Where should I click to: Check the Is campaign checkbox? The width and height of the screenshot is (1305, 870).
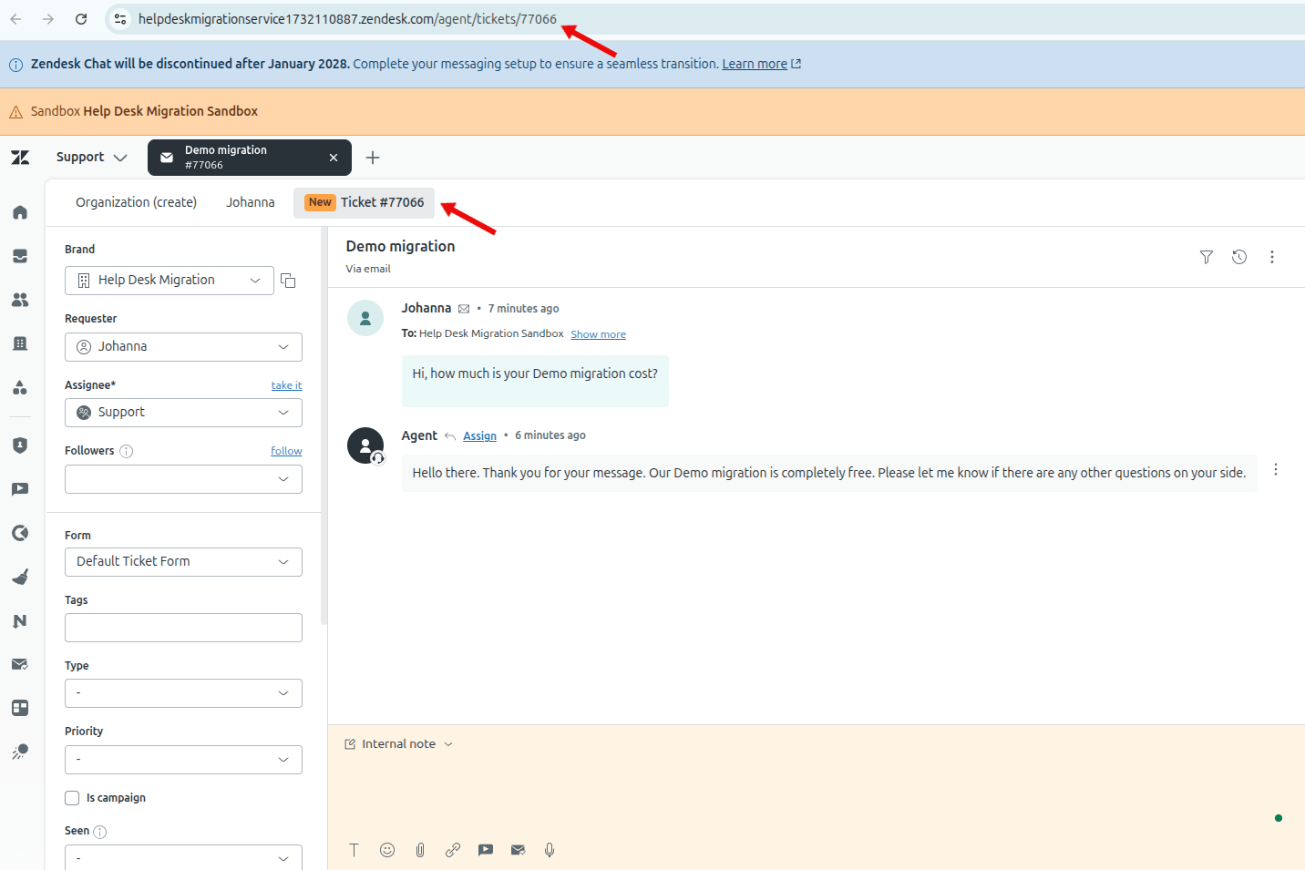point(72,798)
